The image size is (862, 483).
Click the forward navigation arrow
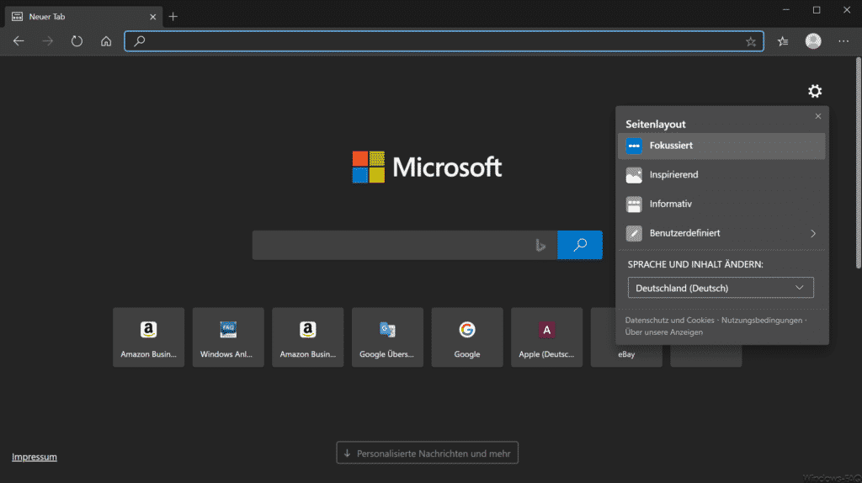coord(48,41)
